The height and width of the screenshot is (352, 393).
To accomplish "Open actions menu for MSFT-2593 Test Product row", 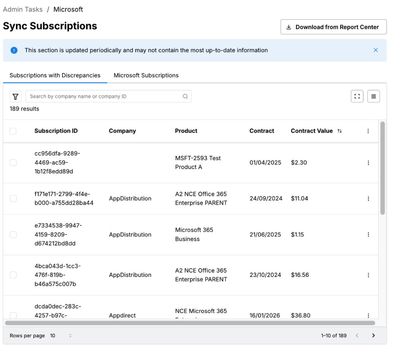I will 368,163.
